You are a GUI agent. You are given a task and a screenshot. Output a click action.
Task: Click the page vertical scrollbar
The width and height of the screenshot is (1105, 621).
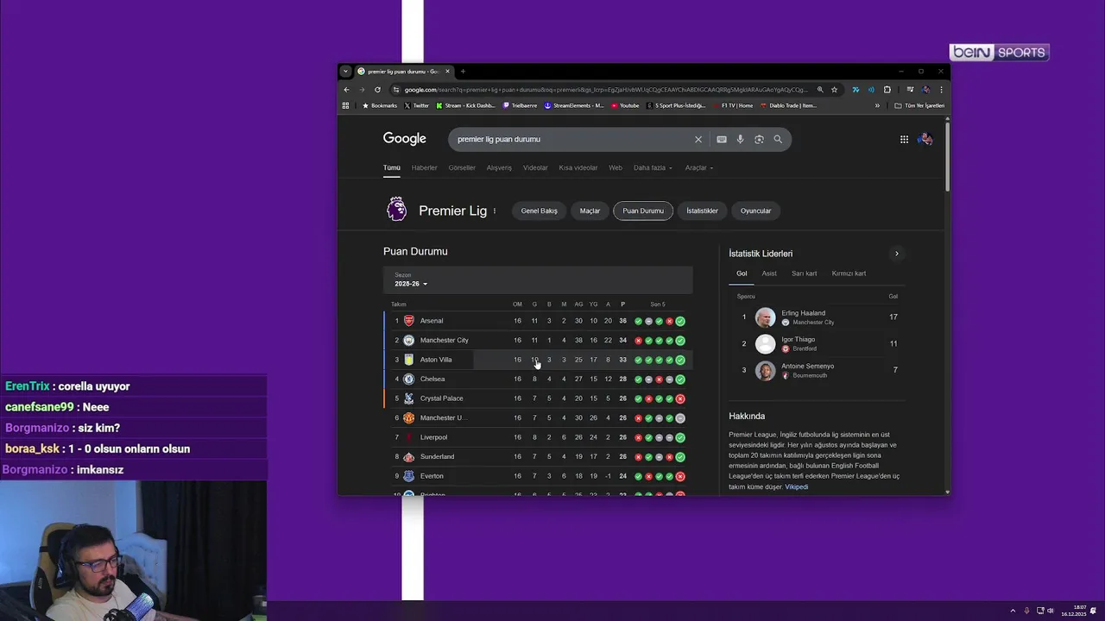(x=947, y=156)
